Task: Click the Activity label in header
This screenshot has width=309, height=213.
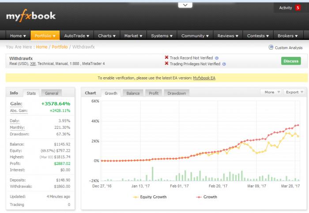Action: (285, 8)
